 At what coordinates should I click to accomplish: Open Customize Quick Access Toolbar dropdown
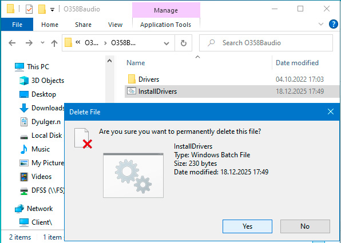click(52, 10)
